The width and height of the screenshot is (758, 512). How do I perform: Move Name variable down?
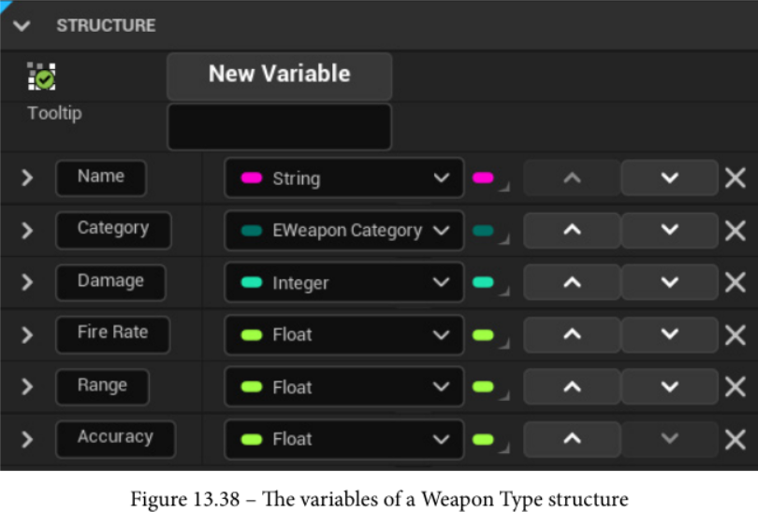(x=669, y=178)
